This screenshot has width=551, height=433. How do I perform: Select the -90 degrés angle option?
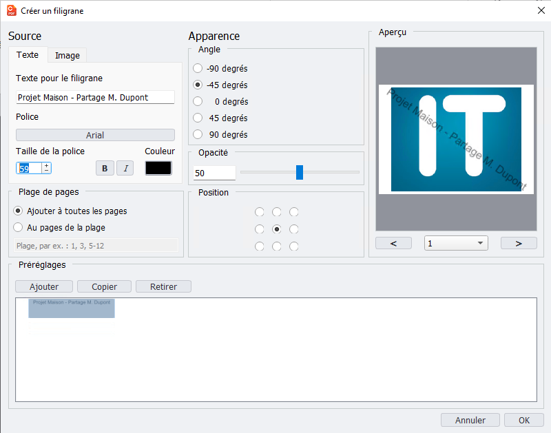point(197,68)
